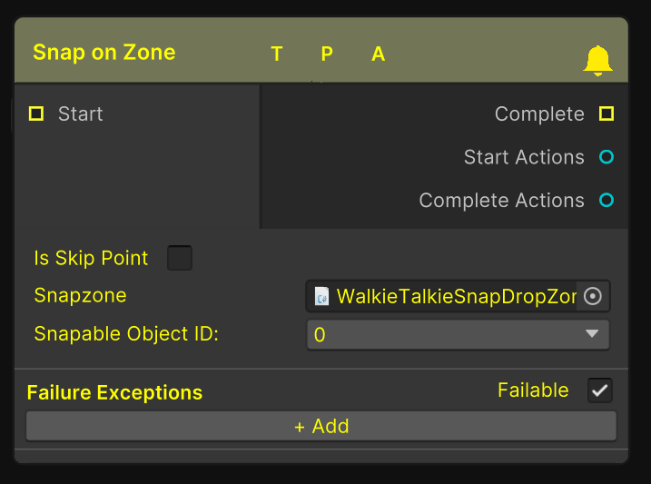
Task: Click the Complete Actions port circle
Action: (607, 200)
